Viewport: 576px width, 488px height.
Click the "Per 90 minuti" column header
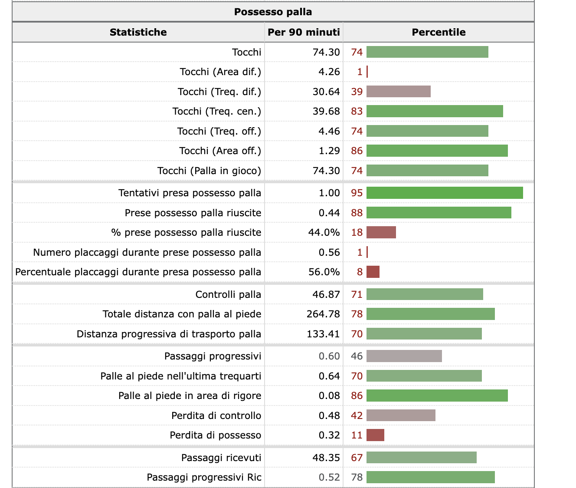click(304, 32)
